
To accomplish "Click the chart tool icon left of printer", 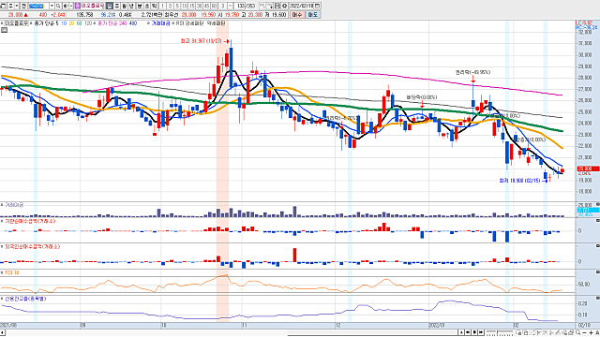I will pos(270,7).
